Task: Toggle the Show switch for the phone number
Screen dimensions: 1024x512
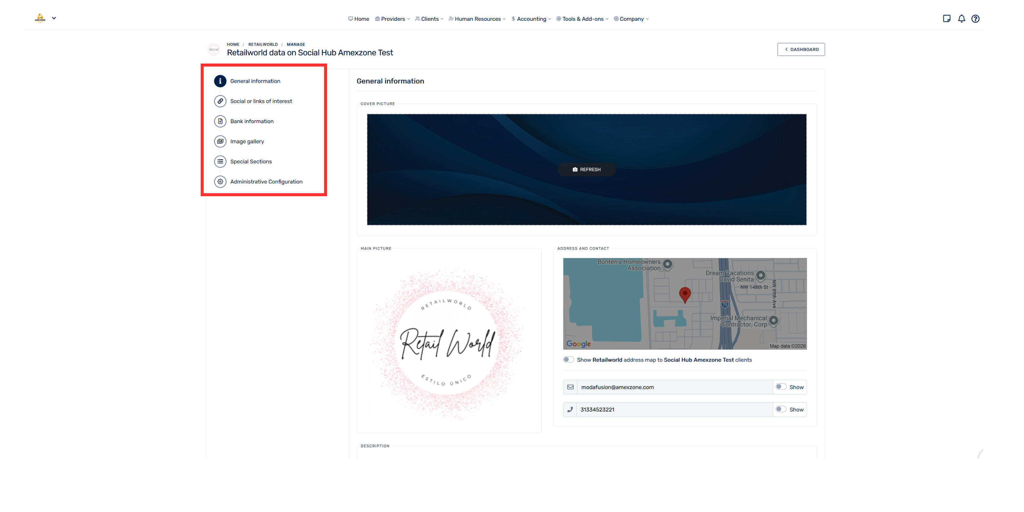Action: [781, 408]
